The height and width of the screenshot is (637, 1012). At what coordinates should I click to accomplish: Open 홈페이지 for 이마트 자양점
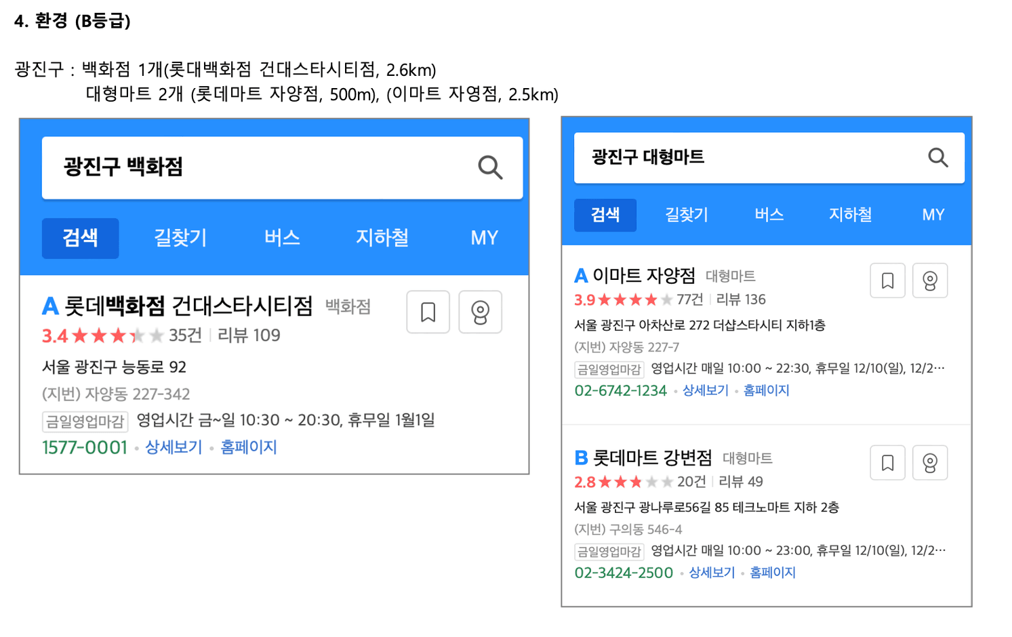(767, 390)
